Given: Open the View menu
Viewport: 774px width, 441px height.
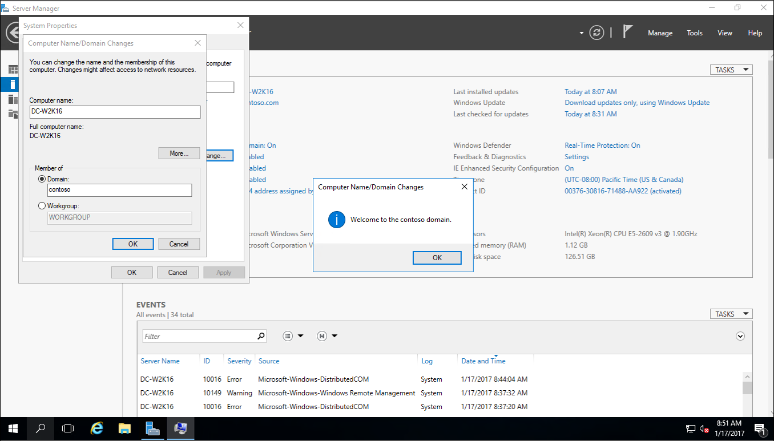Looking at the screenshot, I should [x=725, y=33].
